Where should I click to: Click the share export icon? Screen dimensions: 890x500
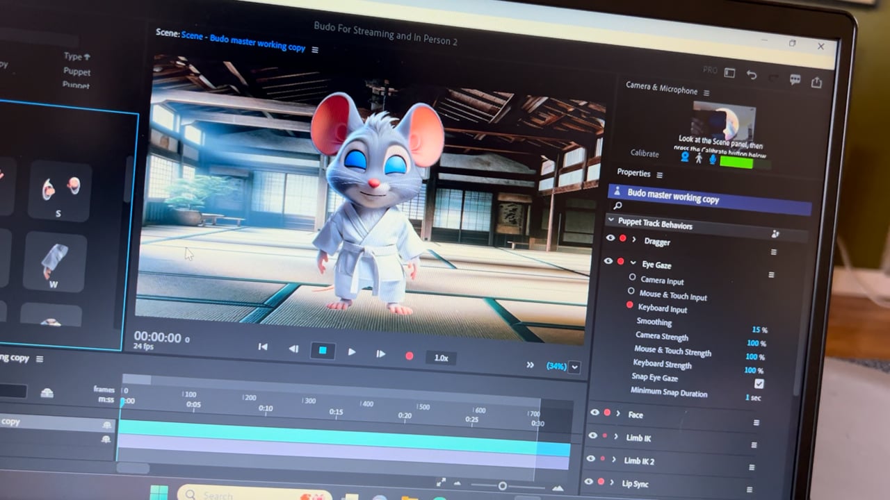click(x=816, y=82)
